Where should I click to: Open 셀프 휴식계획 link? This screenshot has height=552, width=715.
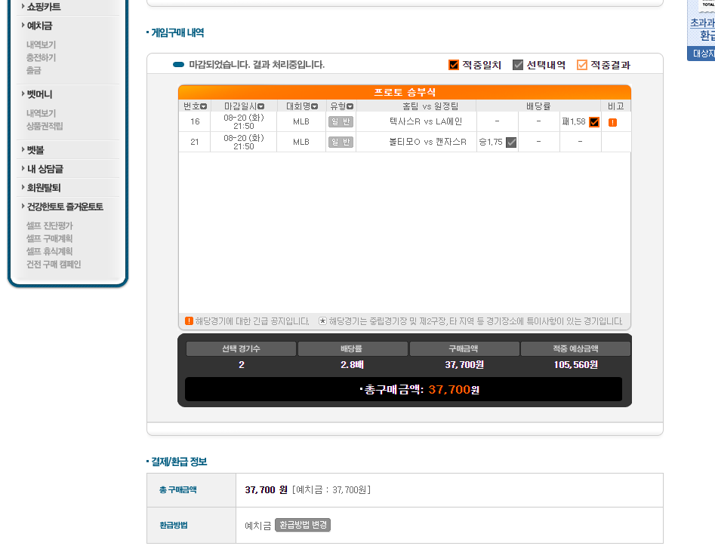point(49,251)
